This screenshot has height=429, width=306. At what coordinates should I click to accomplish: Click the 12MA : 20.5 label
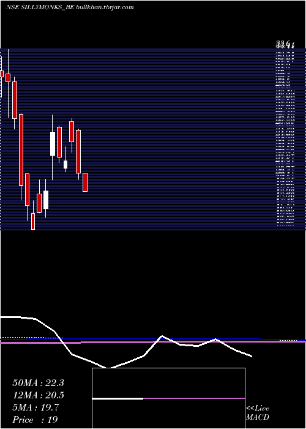(x=38, y=395)
